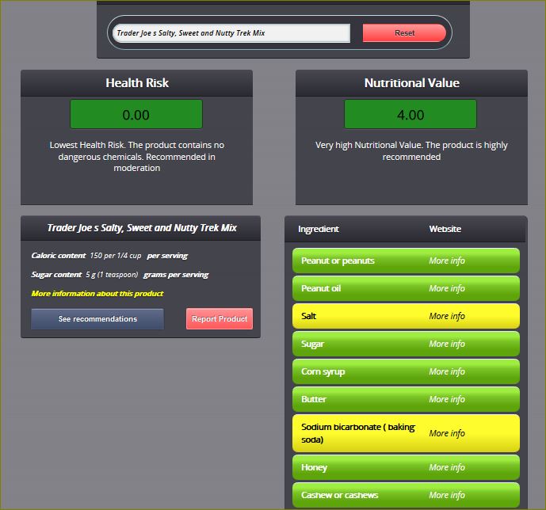Click the Lowest Health Risk description text
Image resolution: width=546 pixels, height=510 pixels.
[x=137, y=157]
